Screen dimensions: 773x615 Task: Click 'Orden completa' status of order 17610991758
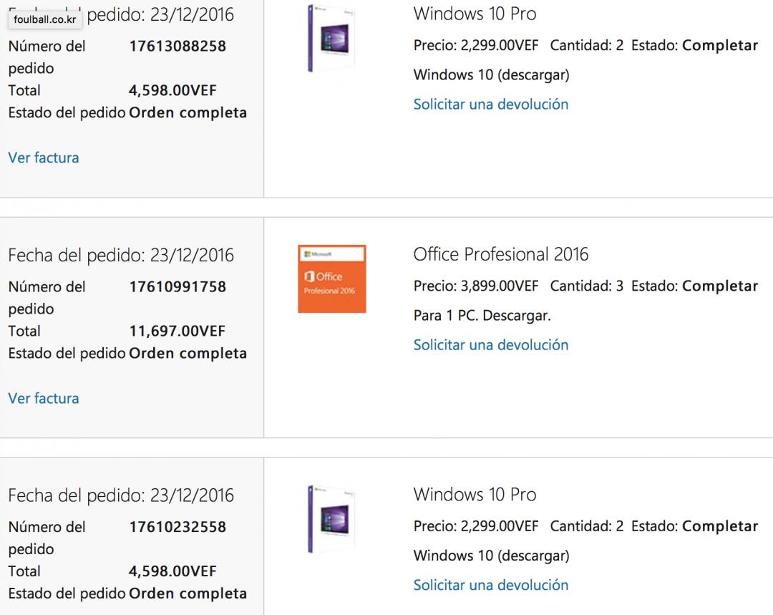188,354
